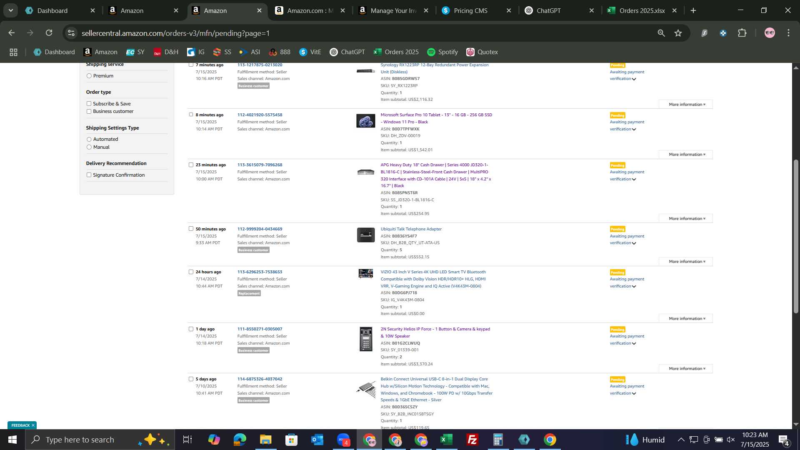Select checkbox for order 113-3615079-7096268

tap(191, 165)
